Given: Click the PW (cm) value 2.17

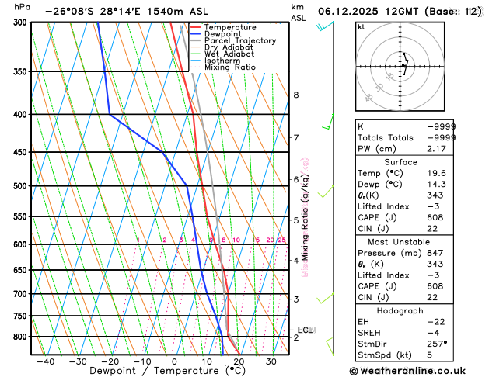Looking at the screenshot, I should (436, 149).
